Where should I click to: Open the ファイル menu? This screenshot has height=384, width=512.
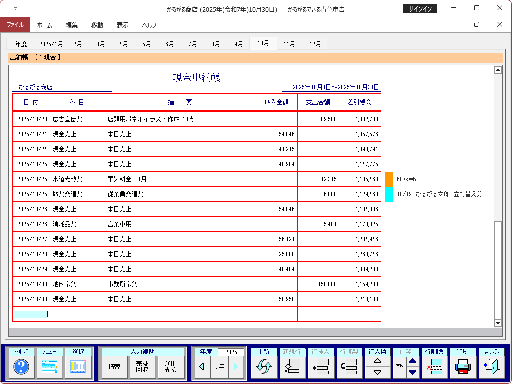coord(15,25)
